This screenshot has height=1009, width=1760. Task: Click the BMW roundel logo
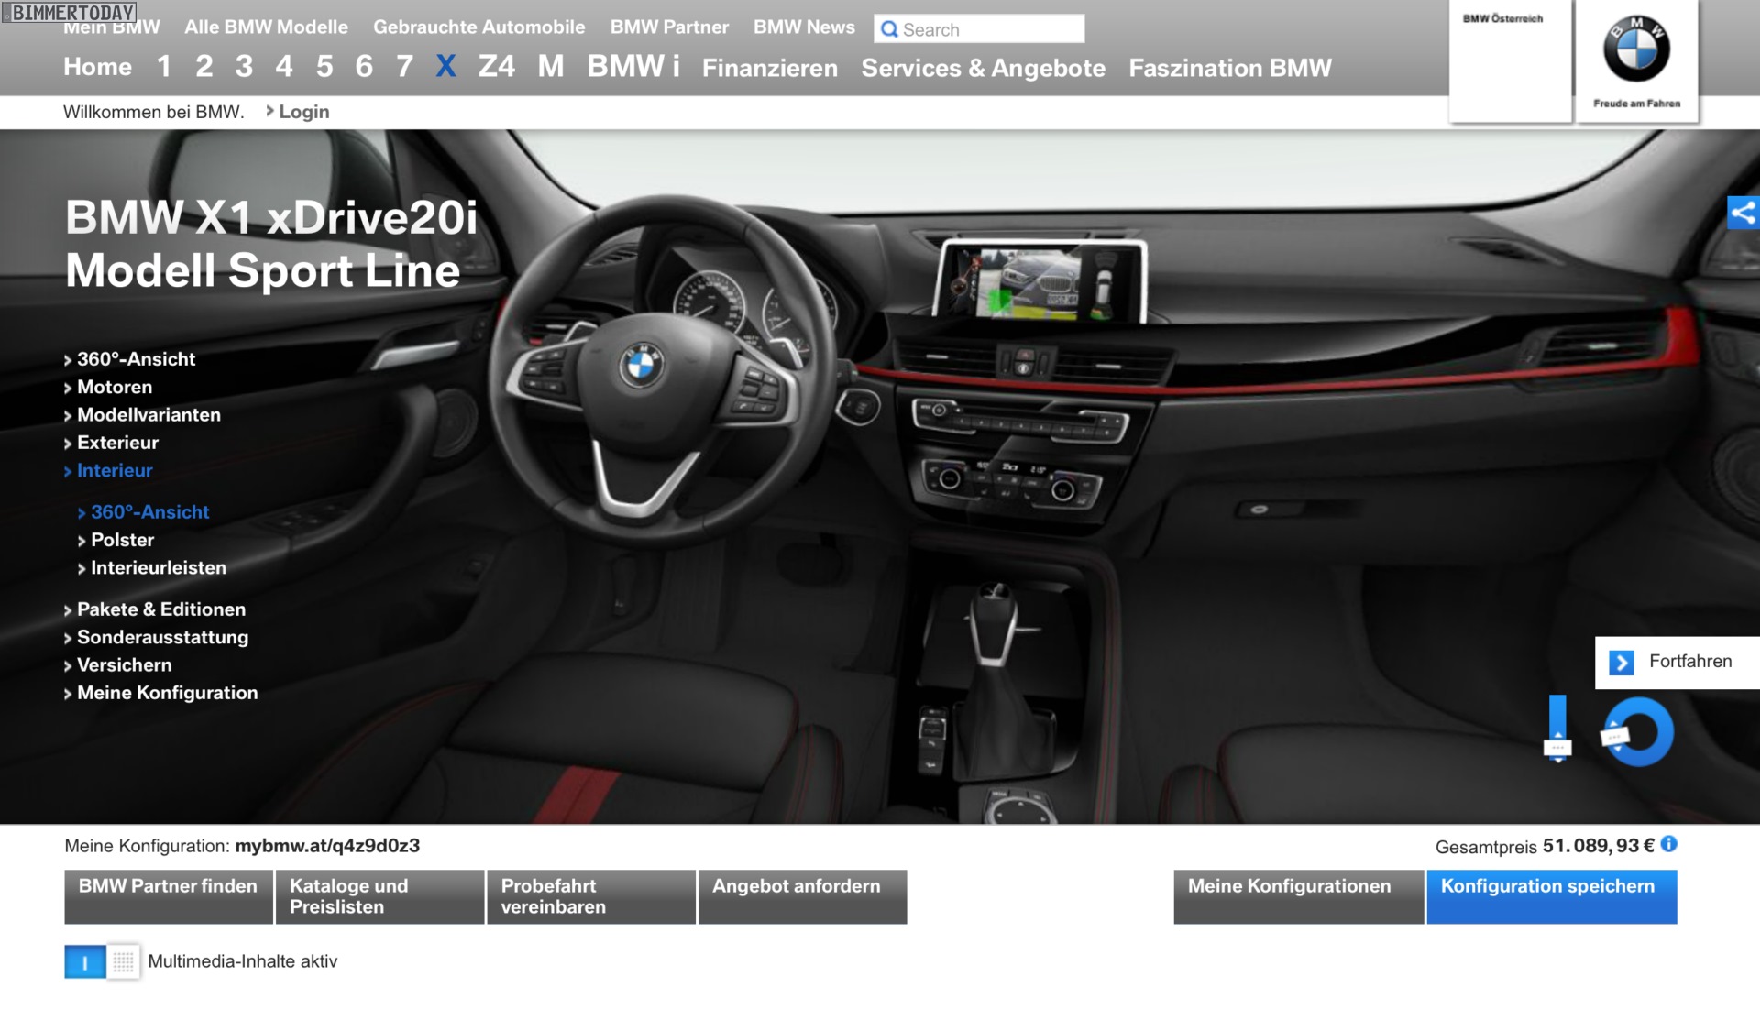pyautogui.click(x=1636, y=50)
